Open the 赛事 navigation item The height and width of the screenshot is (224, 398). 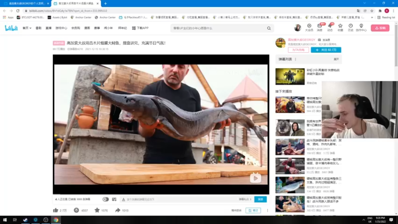97,28
